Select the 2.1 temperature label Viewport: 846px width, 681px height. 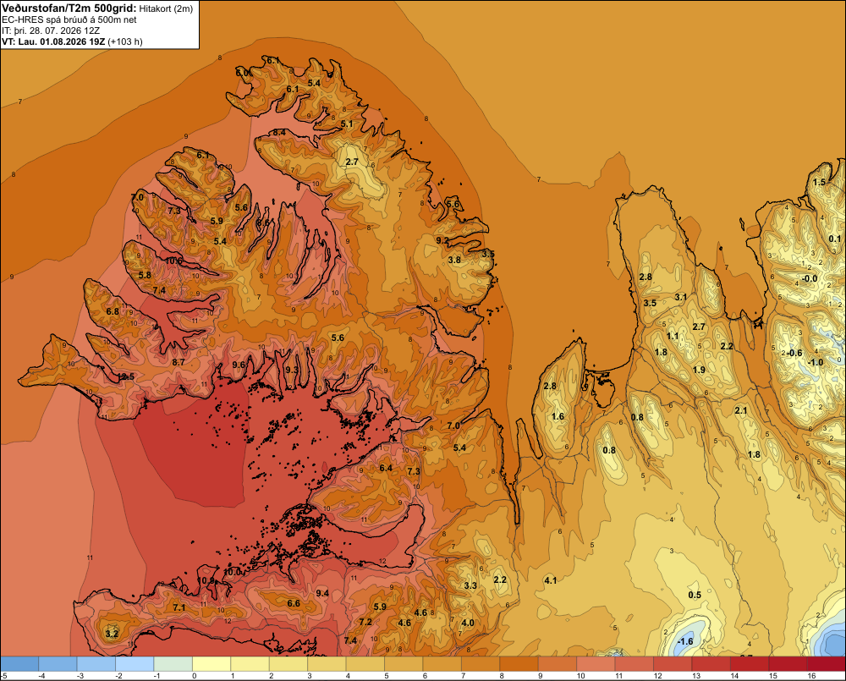tap(741, 410)
